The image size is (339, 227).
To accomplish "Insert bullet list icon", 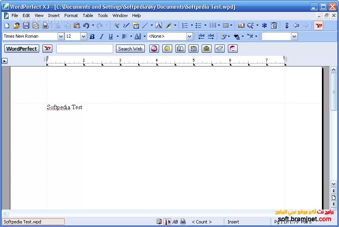I will tap(198, 25).
